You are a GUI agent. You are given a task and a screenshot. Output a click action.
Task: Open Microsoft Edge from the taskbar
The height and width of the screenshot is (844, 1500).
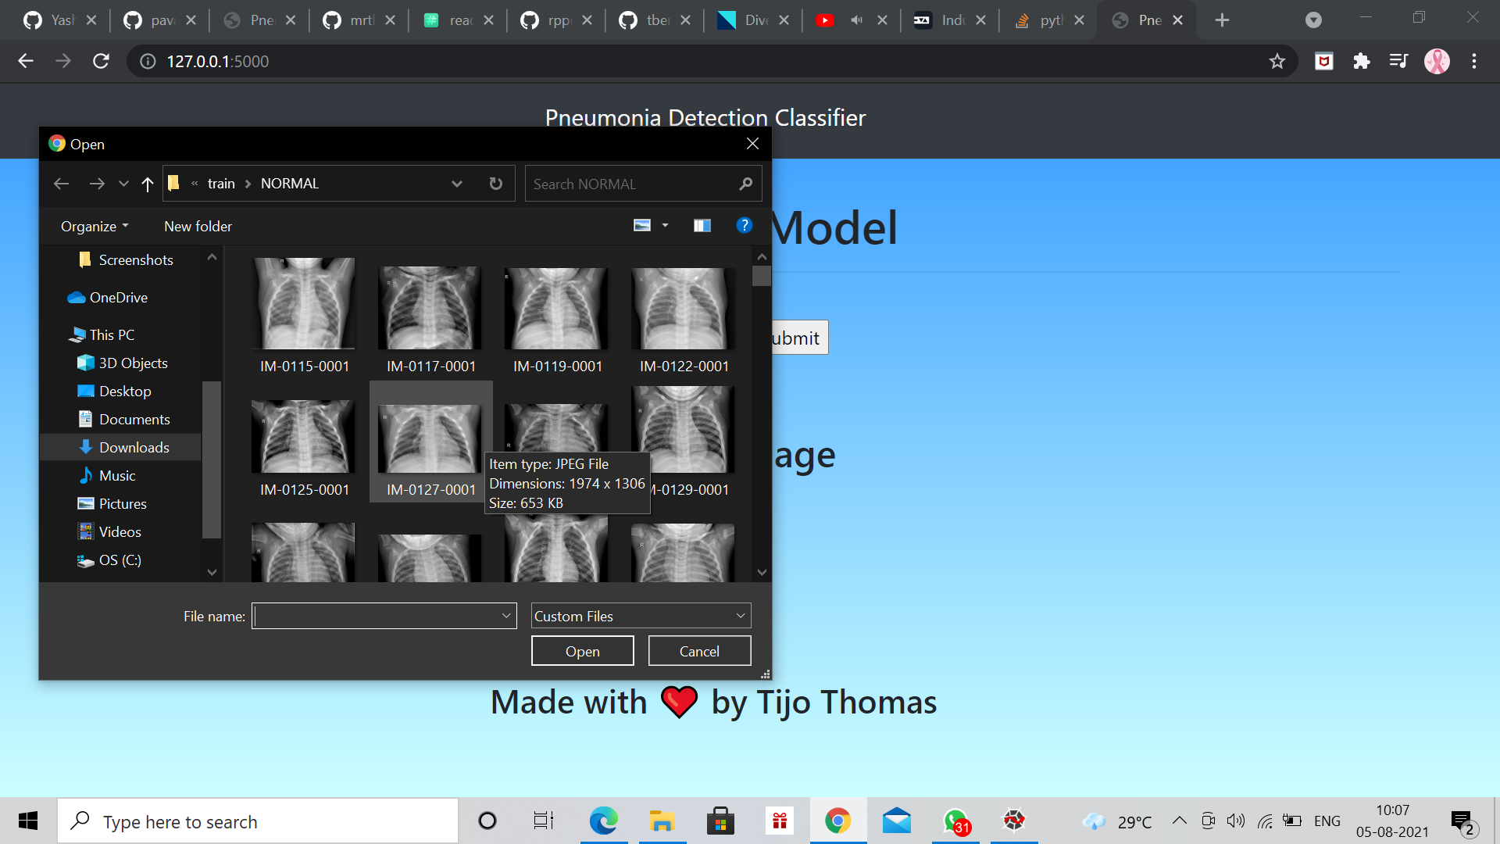pyautogui.click(x=603, y=821)
